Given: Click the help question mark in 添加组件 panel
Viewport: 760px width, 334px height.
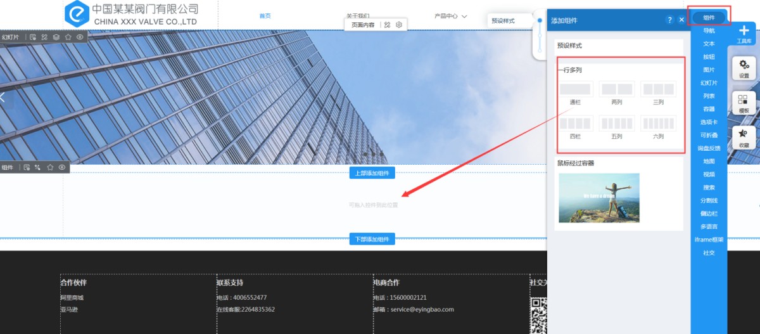Looking at the screenshot, I should (669, 20).
